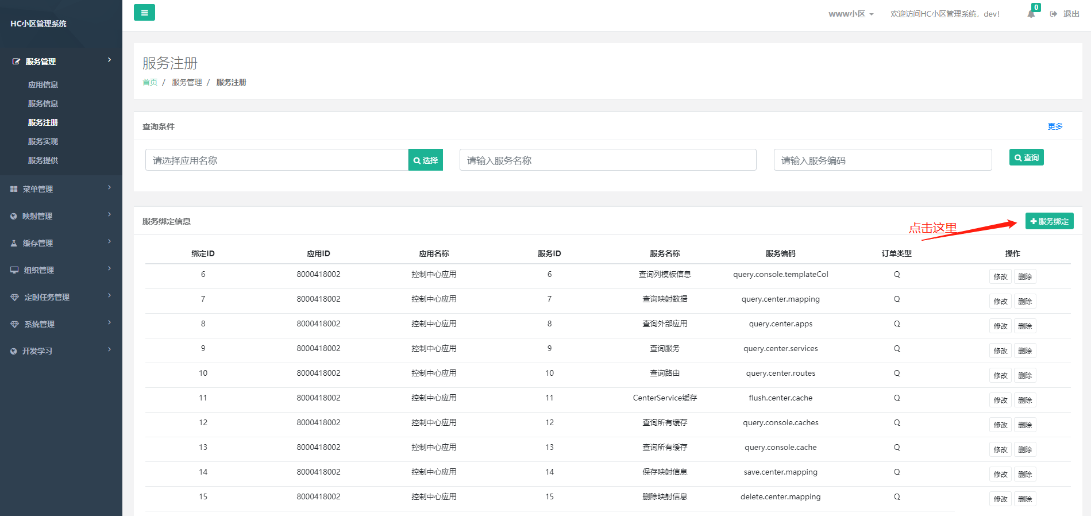
Task: Click 删除 for delete.center.mapping row
Action: pos(1025,499)
